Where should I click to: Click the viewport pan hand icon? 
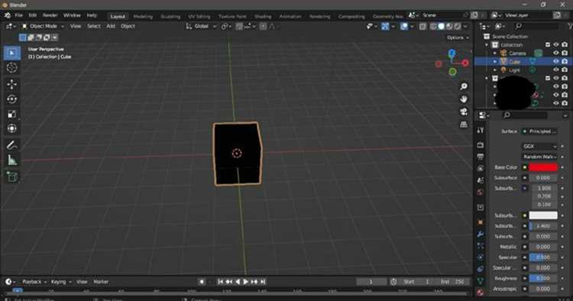click(464, 99)
